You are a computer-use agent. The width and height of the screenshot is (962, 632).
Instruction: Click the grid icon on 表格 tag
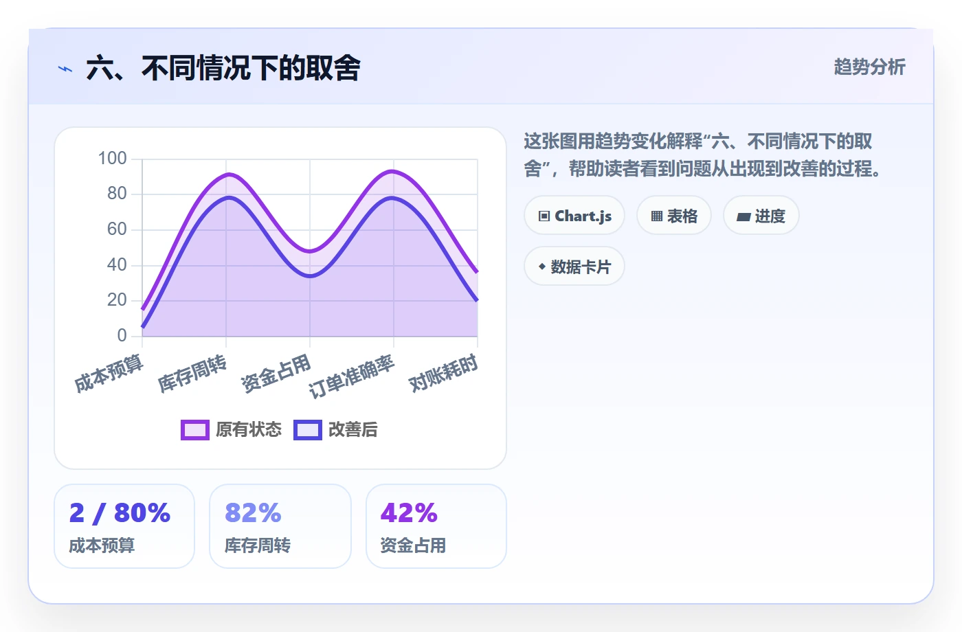click(x=657, y=216)
